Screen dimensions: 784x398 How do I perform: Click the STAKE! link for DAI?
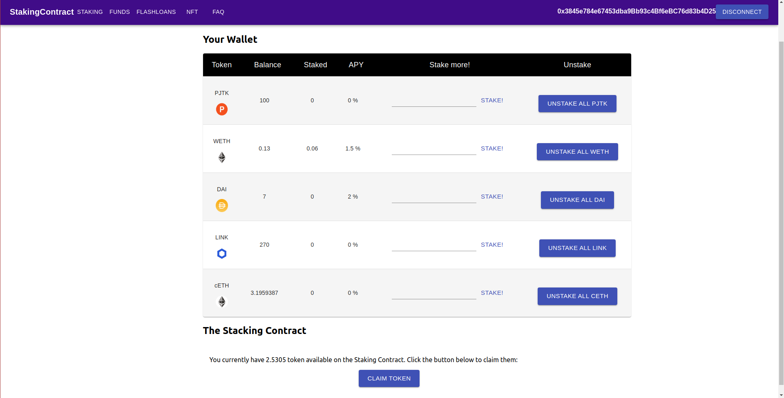coord(491,197)
